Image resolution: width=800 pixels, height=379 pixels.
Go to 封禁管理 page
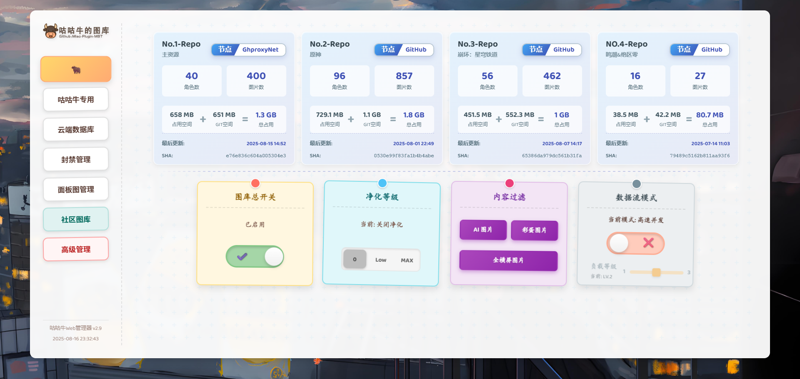click(x=76, y=159)
